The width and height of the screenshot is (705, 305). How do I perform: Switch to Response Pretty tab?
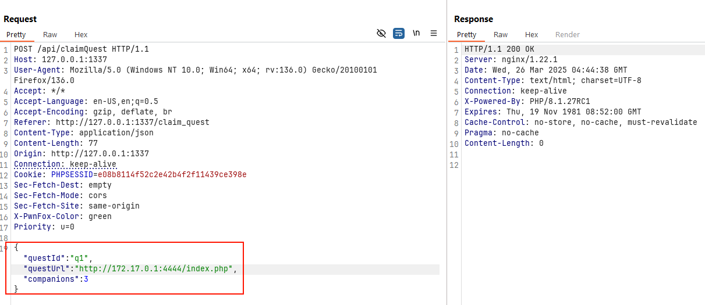[466, 35]
